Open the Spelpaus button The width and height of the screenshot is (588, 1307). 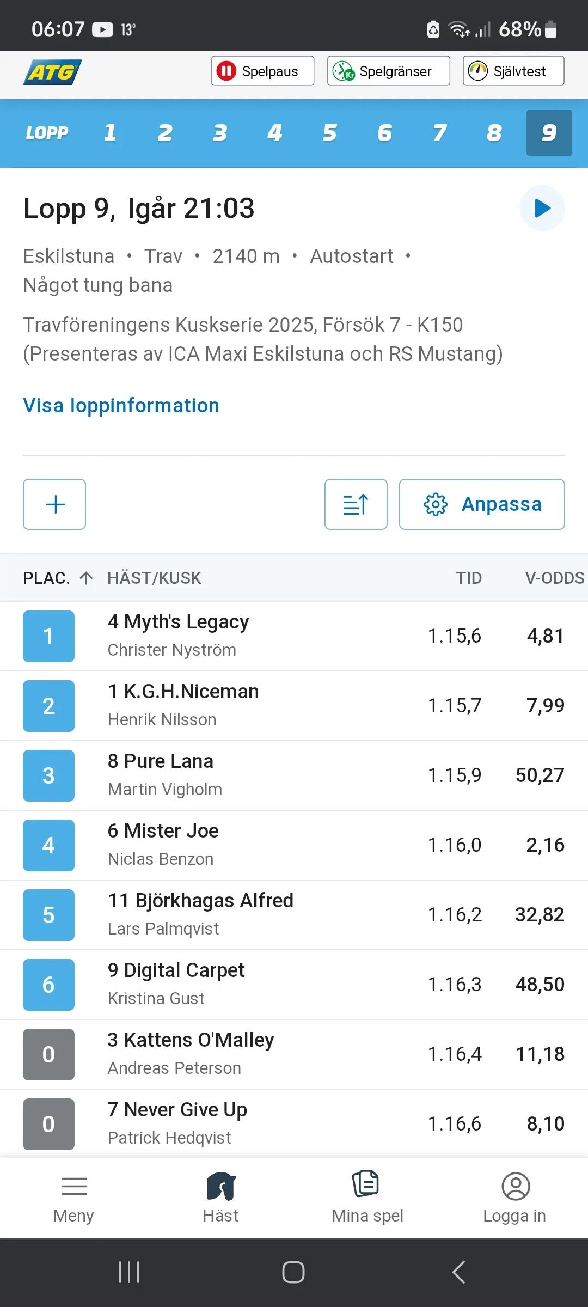point(262,71)
